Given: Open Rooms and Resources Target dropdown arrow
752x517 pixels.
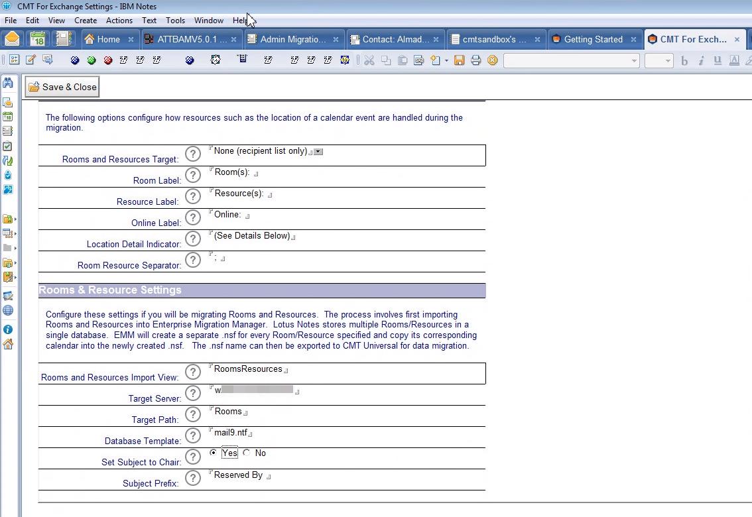Looking at the screenshot, I should coord(318,151).
